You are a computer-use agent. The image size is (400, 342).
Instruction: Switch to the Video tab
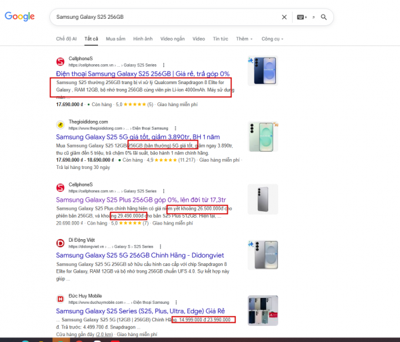199,39
